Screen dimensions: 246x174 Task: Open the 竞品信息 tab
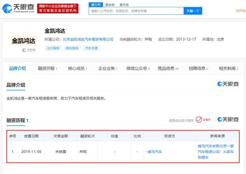tap(168, 68)
